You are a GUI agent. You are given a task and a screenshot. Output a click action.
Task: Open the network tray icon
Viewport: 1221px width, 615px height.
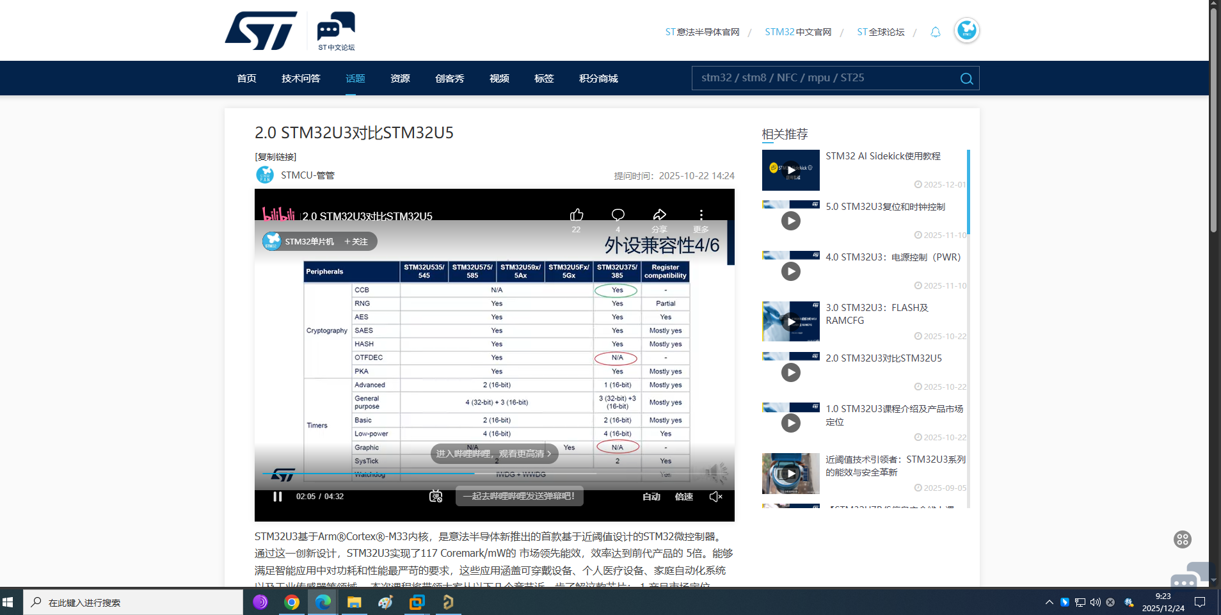point(1080,602)
